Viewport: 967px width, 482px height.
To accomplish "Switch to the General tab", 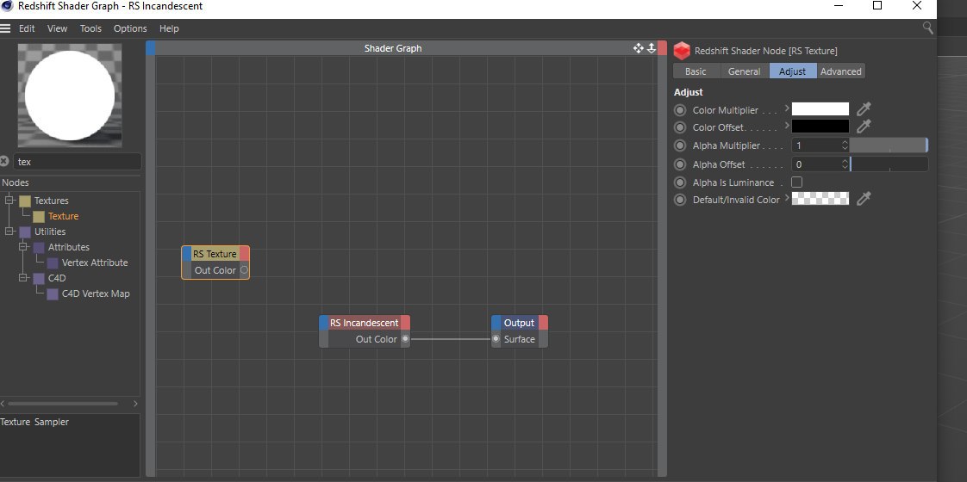I will [x=745, y=71].
